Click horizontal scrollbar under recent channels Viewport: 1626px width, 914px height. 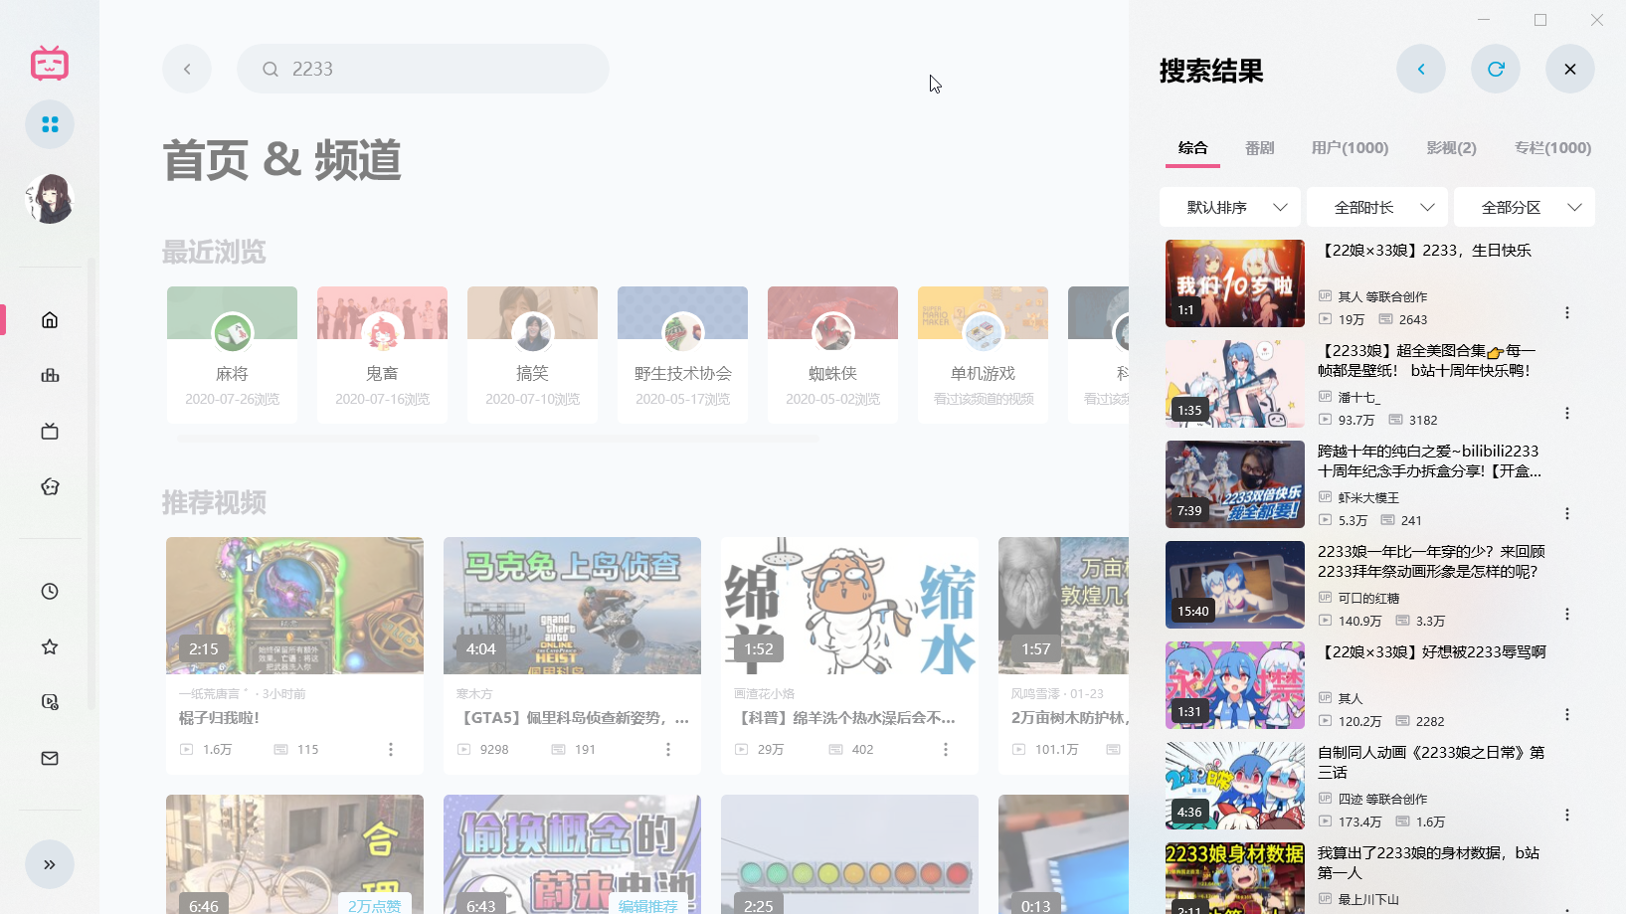coord(498,438)
